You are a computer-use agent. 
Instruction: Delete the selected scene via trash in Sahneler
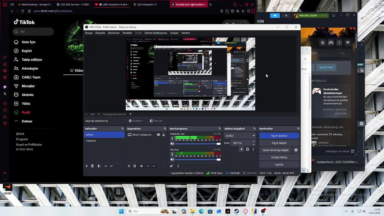[92, 166]
